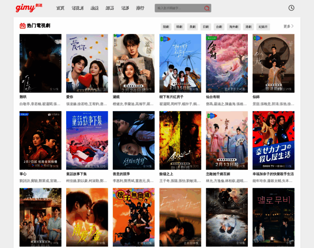Open the 童話故事下集 poster thumbnail
Viewport: 314px width, 248px height.
coord(87,141)
